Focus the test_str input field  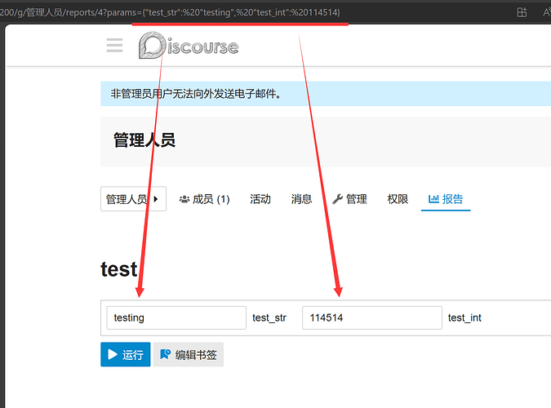coord(176,317)
